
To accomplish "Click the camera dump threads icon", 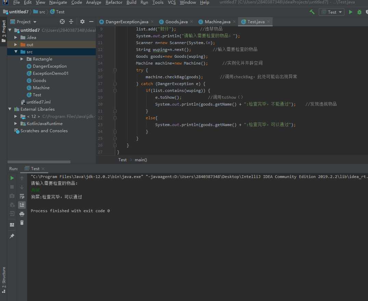I will [x=12, y=196].
